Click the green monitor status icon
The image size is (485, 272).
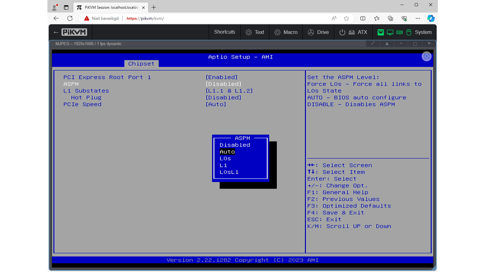point(390,32)
